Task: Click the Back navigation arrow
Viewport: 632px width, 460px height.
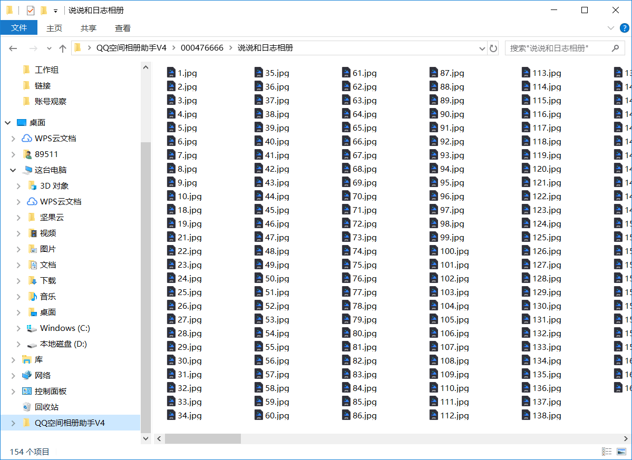Action: pyautogui.click(x=13, y=48)
